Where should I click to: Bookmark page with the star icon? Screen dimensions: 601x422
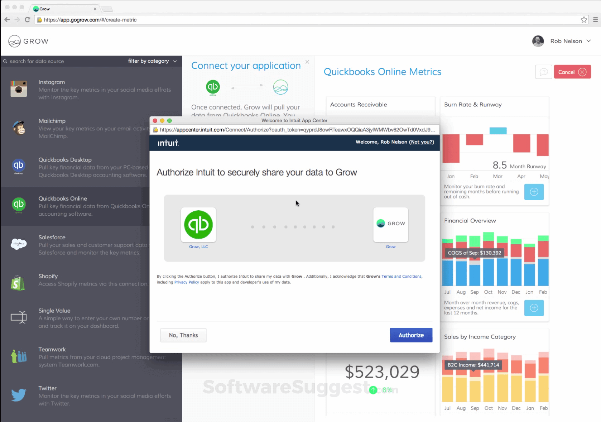pos(584,20)
